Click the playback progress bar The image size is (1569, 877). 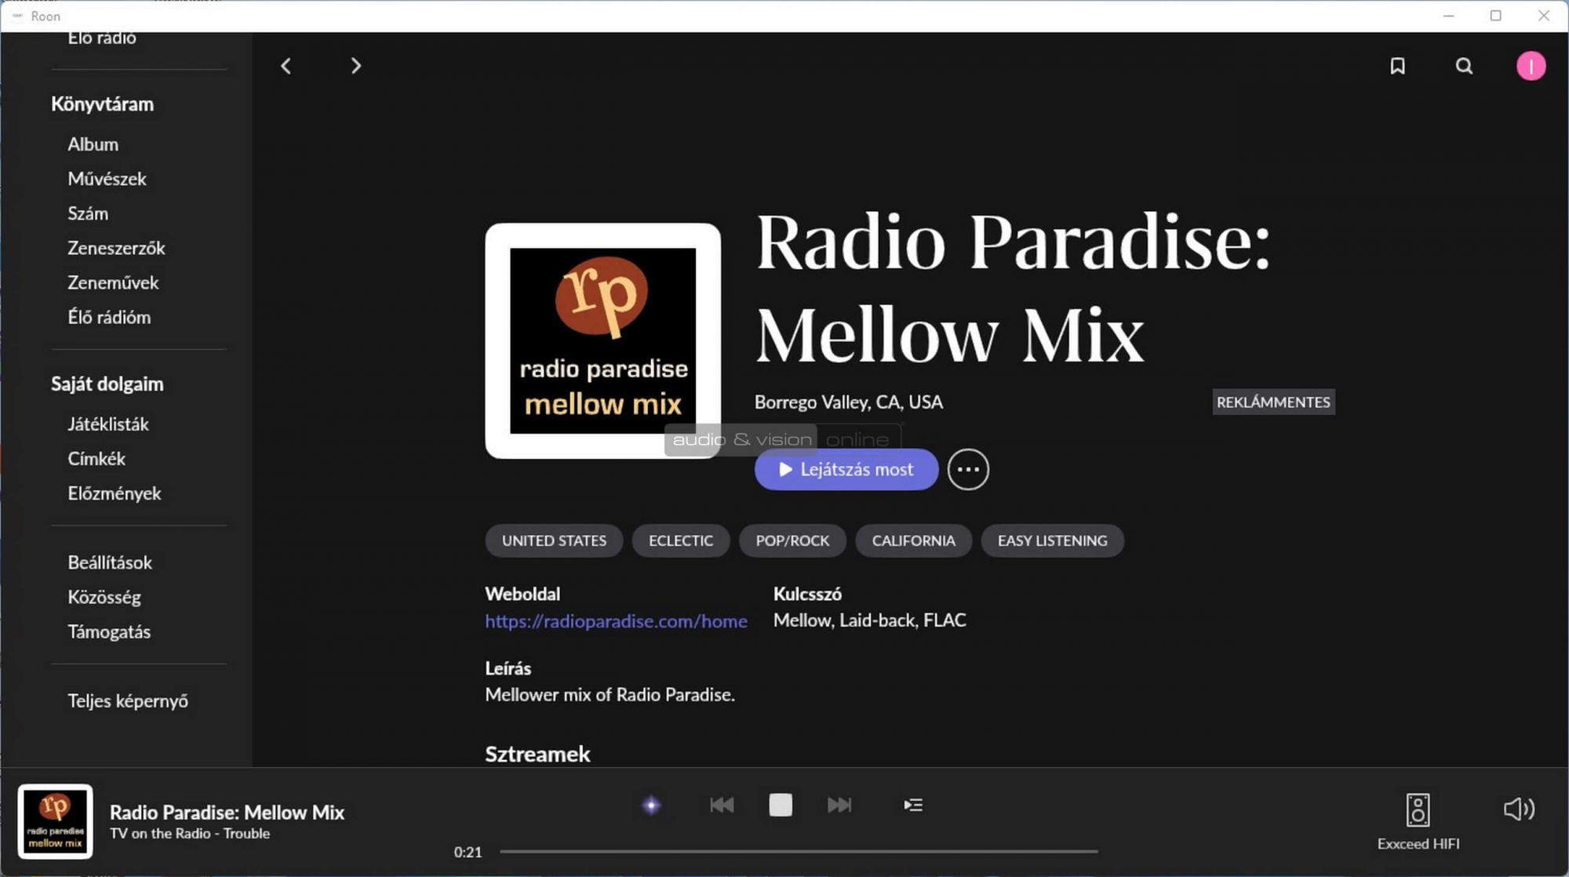point(799,851)
